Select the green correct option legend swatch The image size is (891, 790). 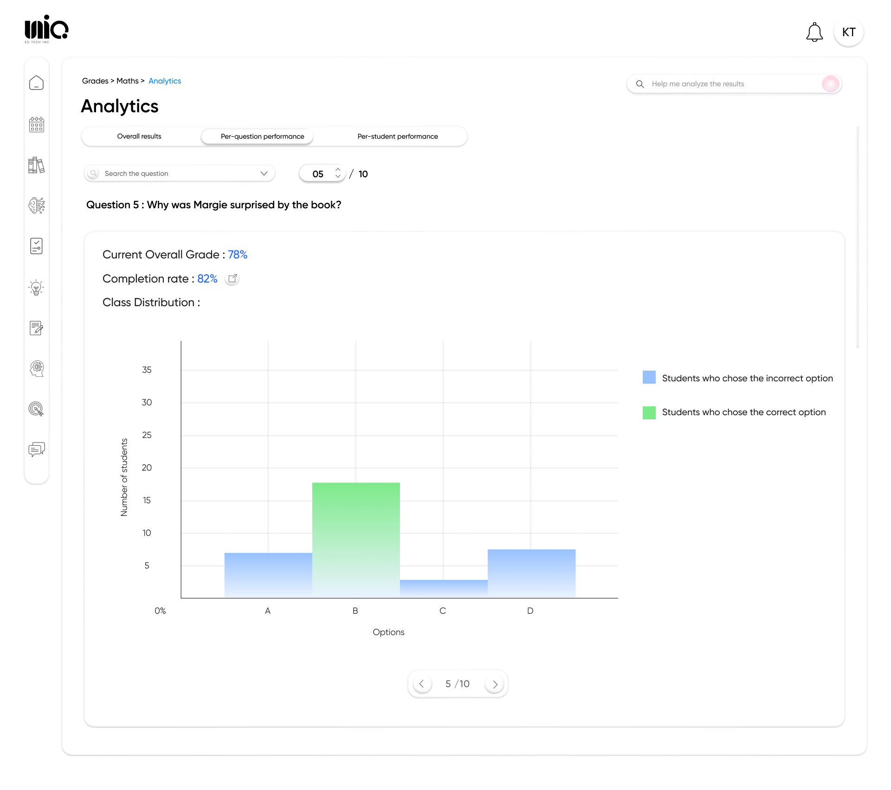tap(649, 412)
